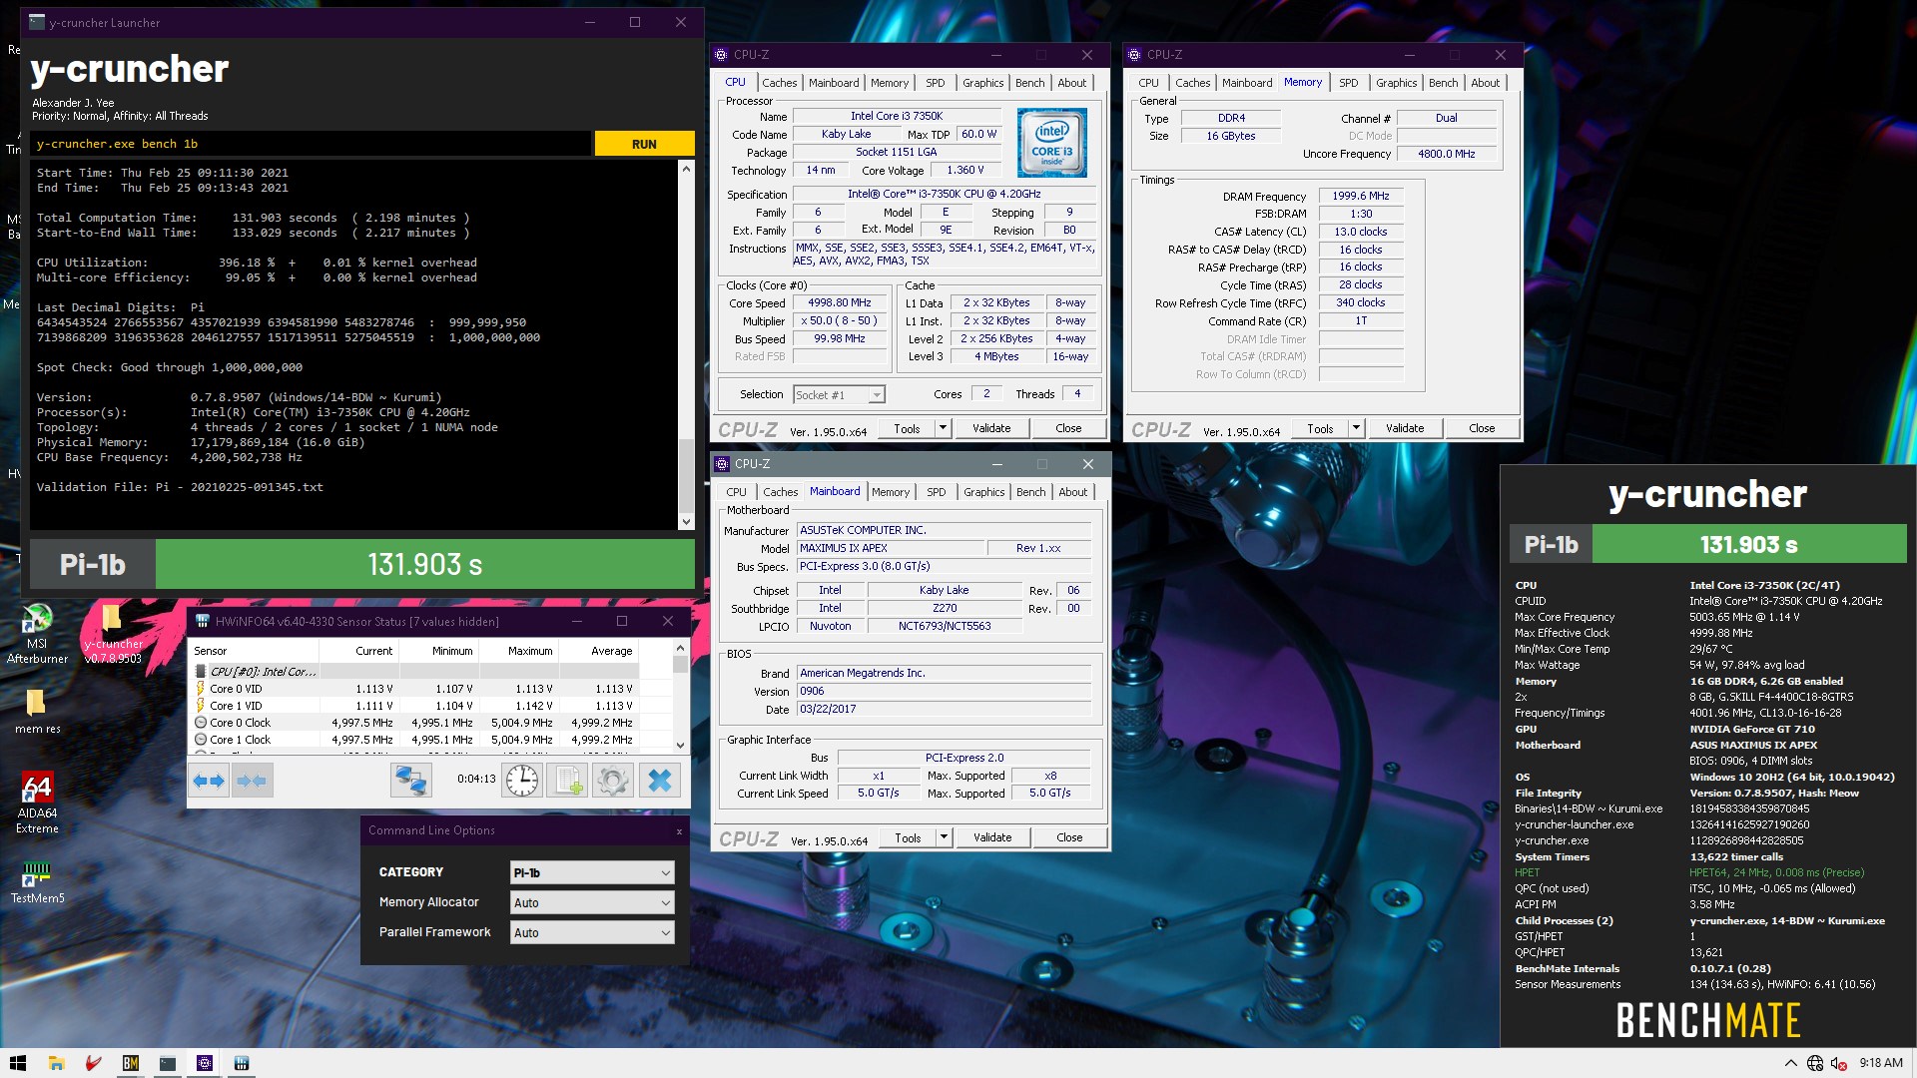This screenshot has width=1917, height=1078.
Task: Click Intel Core i3 logo in CPU-Z
Action: (x=1051, y=143)
